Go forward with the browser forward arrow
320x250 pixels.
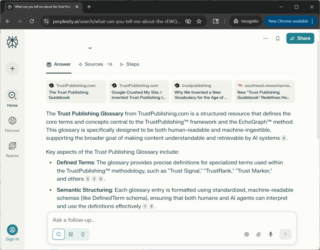[20, 21]
